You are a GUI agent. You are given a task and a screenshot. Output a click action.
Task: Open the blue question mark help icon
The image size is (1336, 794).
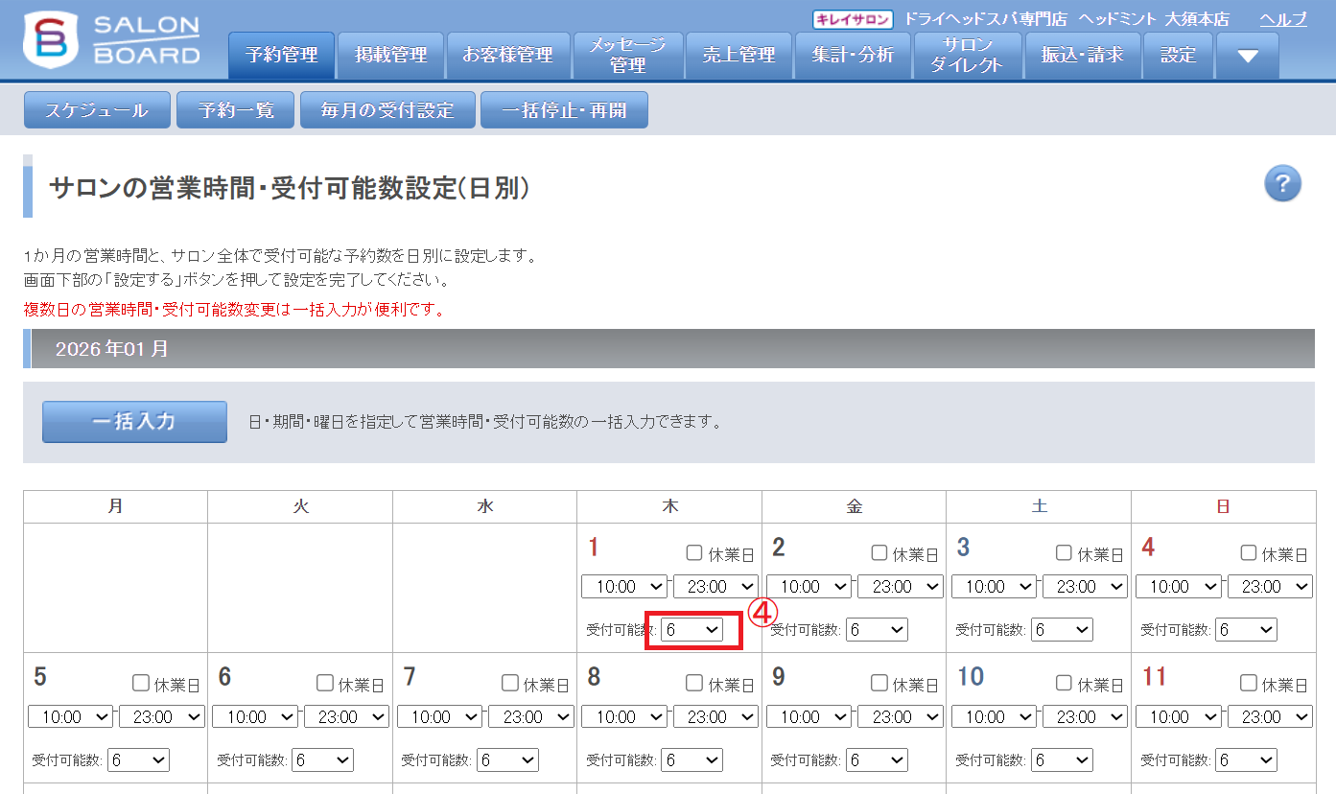[x=1282, y=183]
